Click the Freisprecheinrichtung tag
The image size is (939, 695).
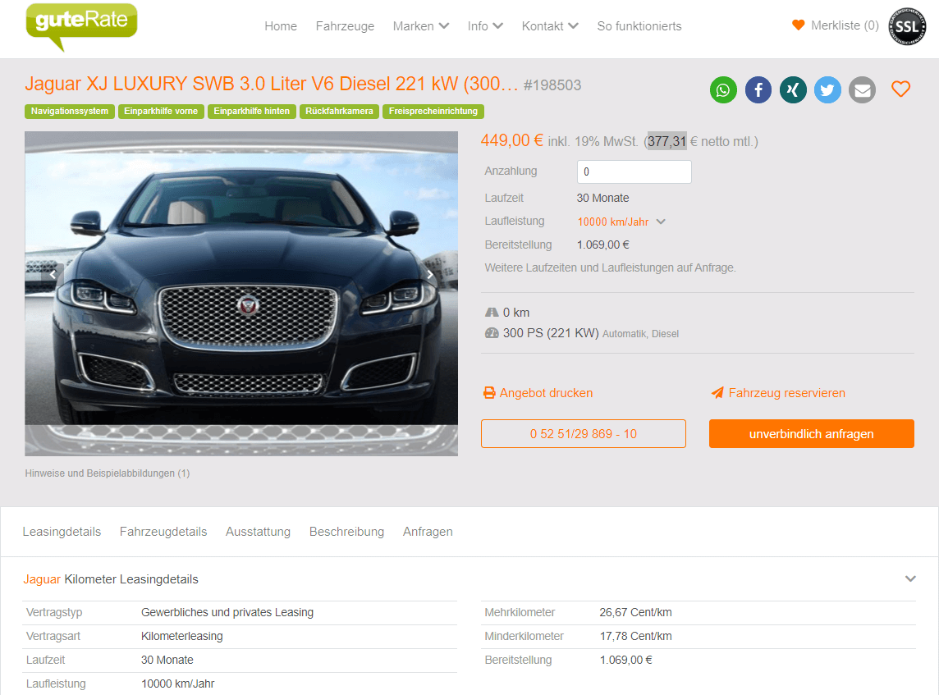point(433,112)
